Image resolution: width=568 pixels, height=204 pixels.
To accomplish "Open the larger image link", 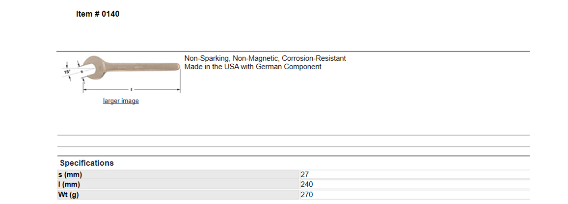I will pyautogui.click(x=121, y=101).
